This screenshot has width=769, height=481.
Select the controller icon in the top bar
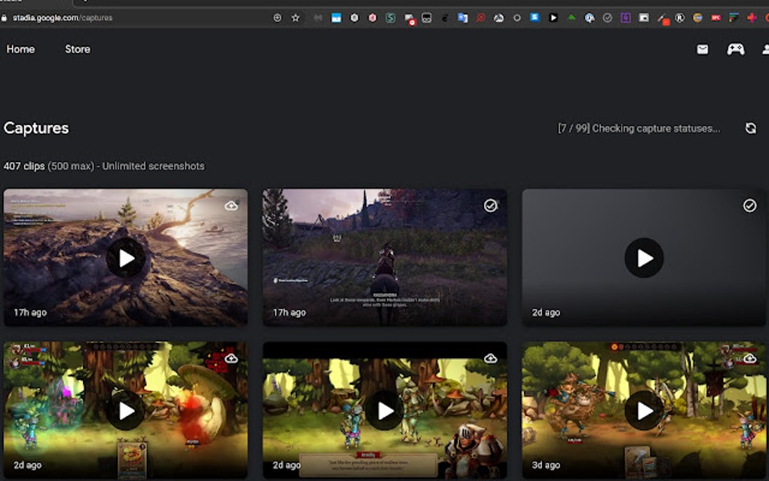pos(736,49)
